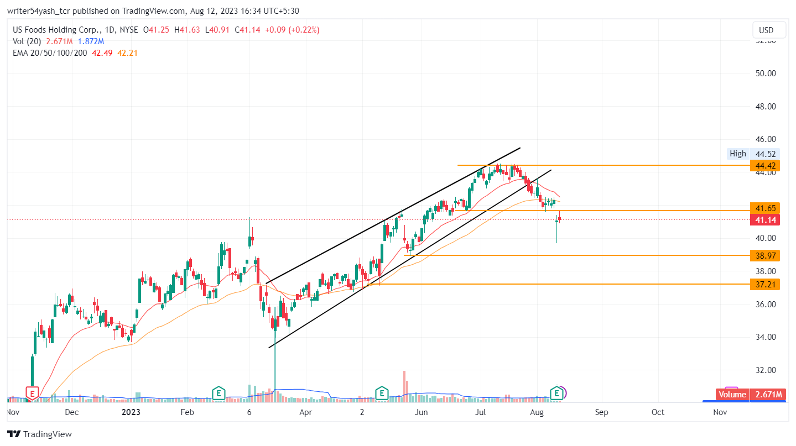Click the blue 1.872M volume average value
The height and width of the screenshot is (446, 796).
pyautogui.click(x=90, y=41)
